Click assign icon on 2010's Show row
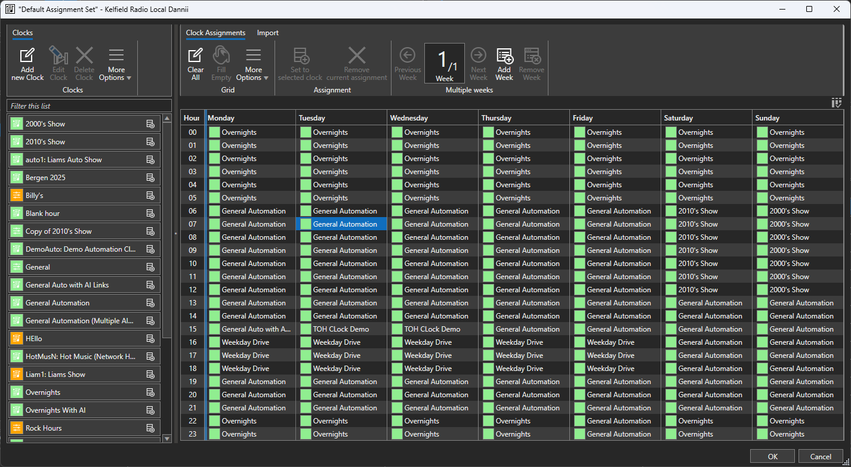 coord(150,142)
